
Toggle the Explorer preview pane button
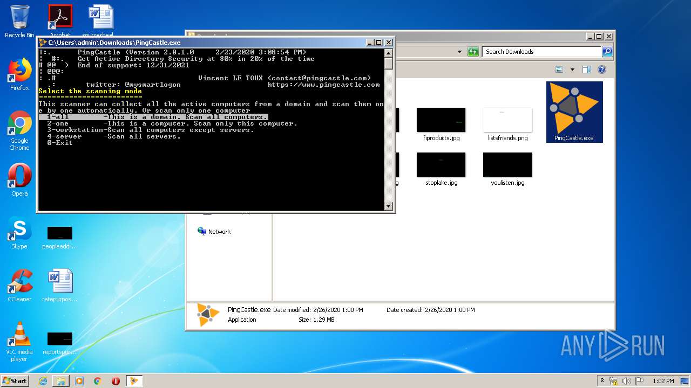[x=587, y=70]
